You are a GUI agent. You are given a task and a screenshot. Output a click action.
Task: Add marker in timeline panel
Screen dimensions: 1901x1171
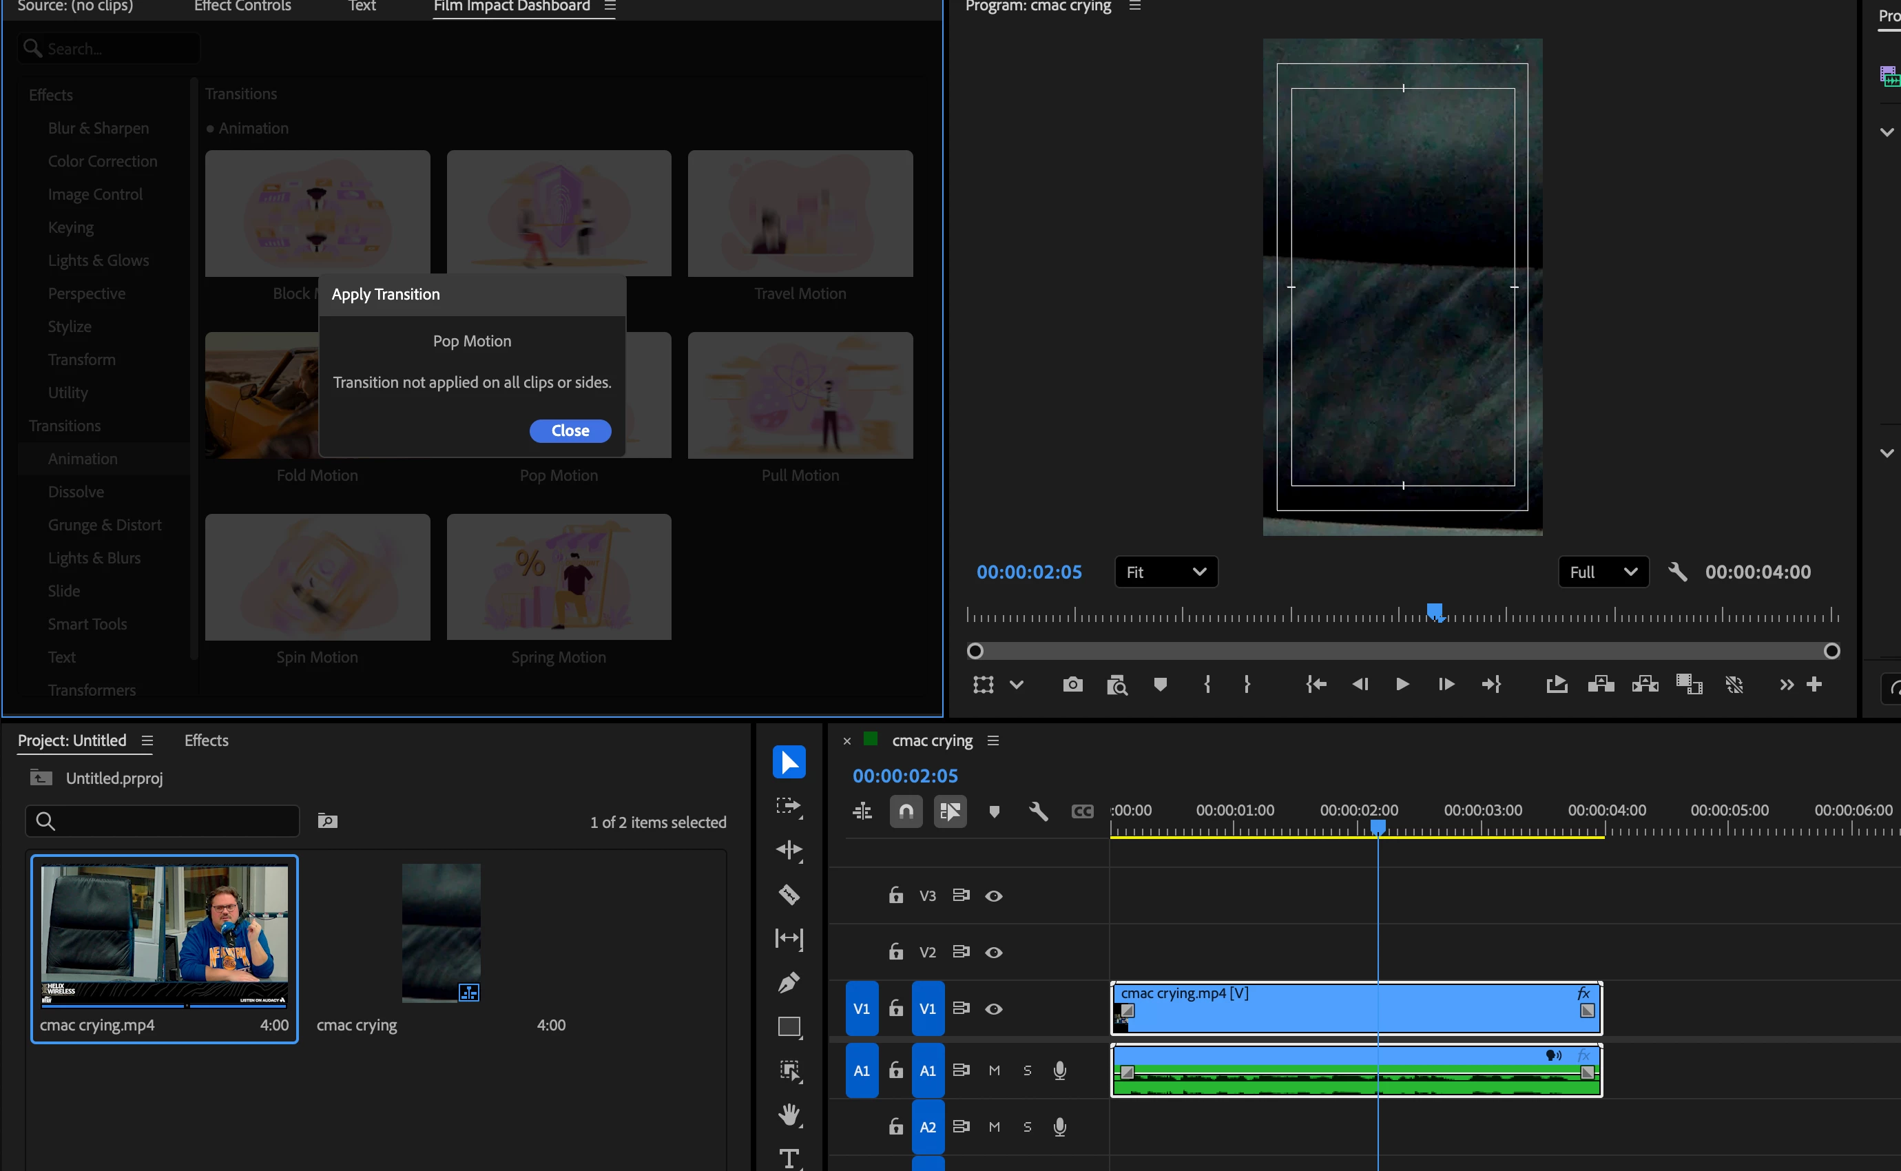point(995,811)
